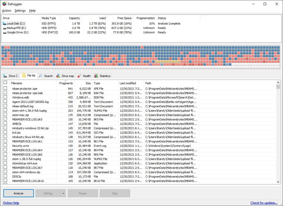Click the Local Disk (C:) drive icon

(x=4, y=24)
